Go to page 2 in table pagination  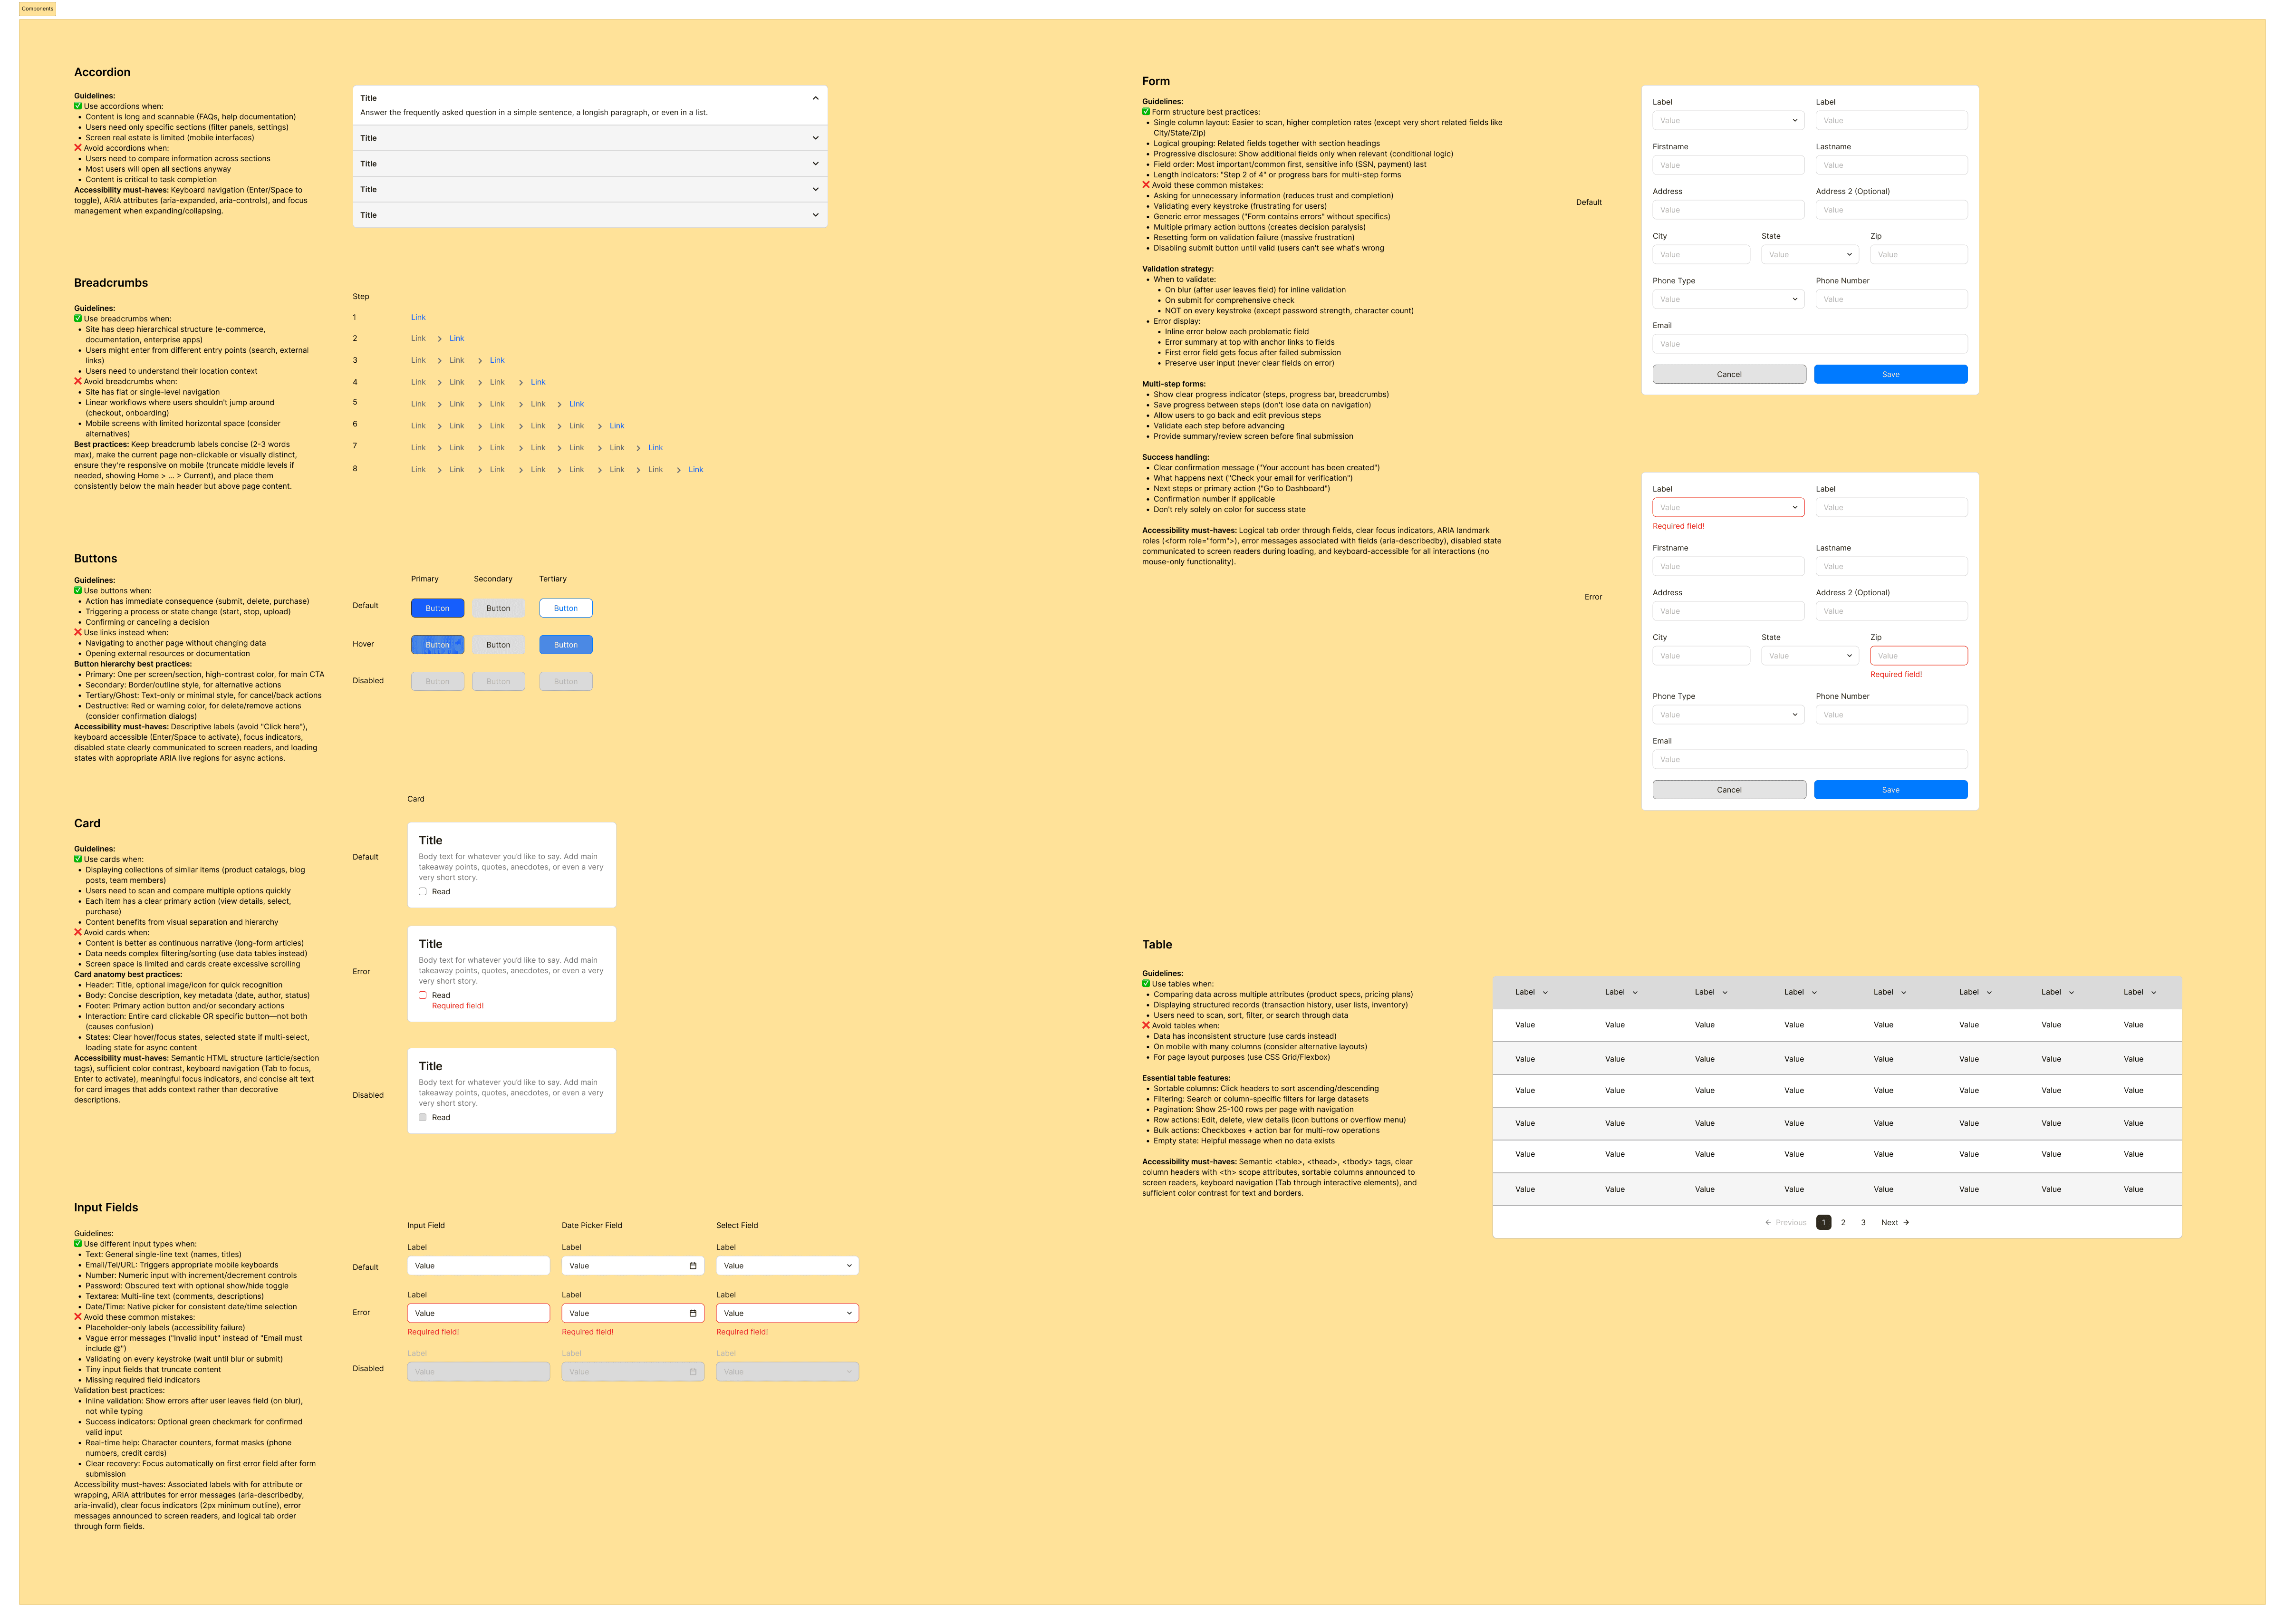point(1843,1222)
